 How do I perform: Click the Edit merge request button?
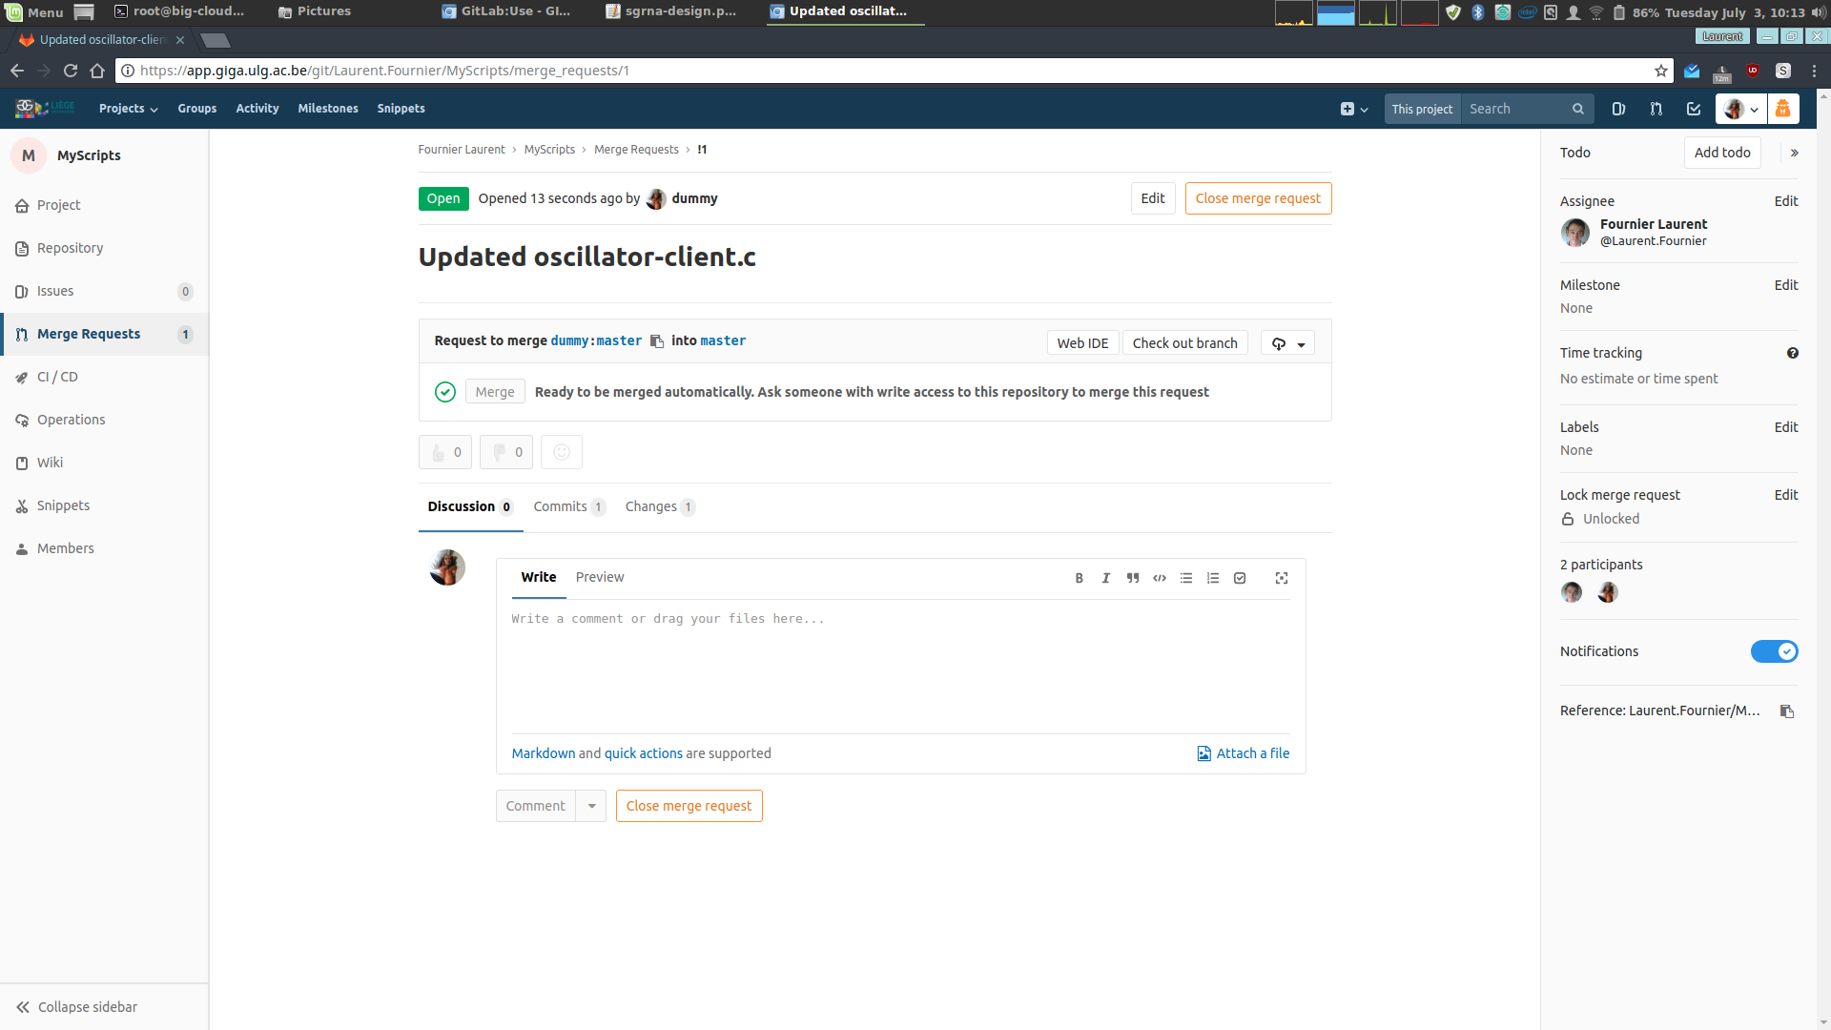[x=1152, y=198]
